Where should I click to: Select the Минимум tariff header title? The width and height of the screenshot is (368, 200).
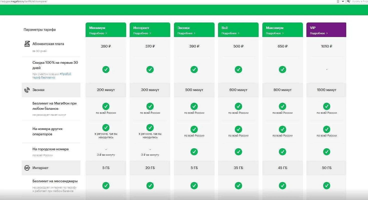(97, 28)
